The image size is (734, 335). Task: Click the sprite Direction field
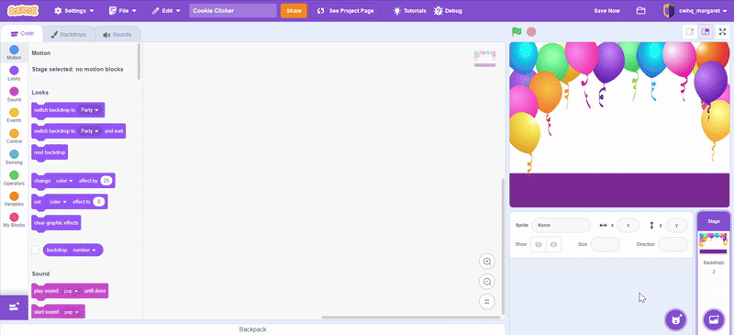click(x=673, y=244)
